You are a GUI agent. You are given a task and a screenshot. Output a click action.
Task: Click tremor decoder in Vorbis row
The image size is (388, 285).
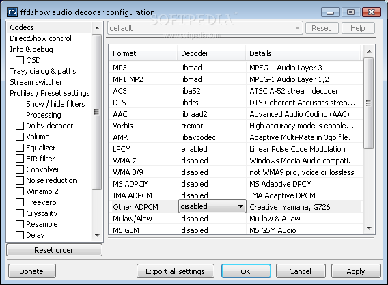tap(192, 126)
